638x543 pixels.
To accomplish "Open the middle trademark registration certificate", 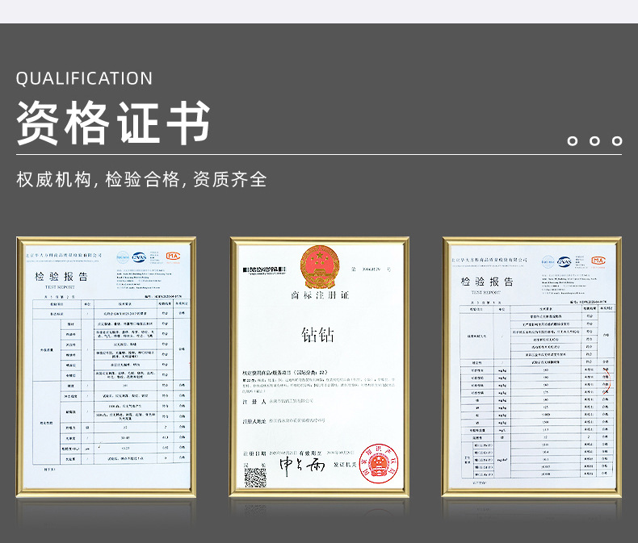I will tap(320, 367).
